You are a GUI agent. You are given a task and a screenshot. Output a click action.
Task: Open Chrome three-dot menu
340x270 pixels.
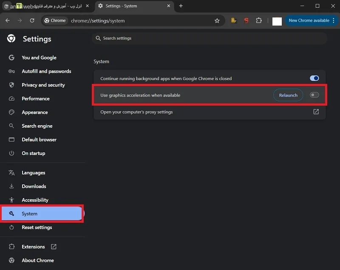click(334, 20)
